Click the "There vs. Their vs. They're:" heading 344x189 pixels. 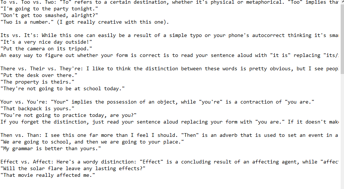(x=42, y=69)
